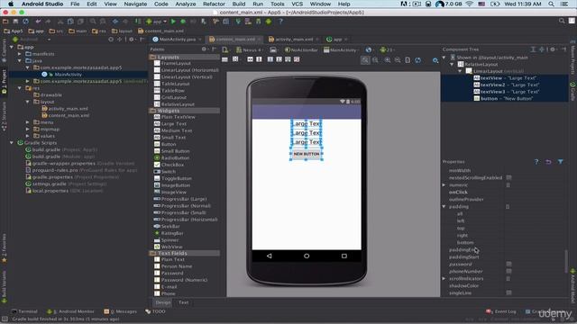Switch to the Text editor tab

(183, 302)
